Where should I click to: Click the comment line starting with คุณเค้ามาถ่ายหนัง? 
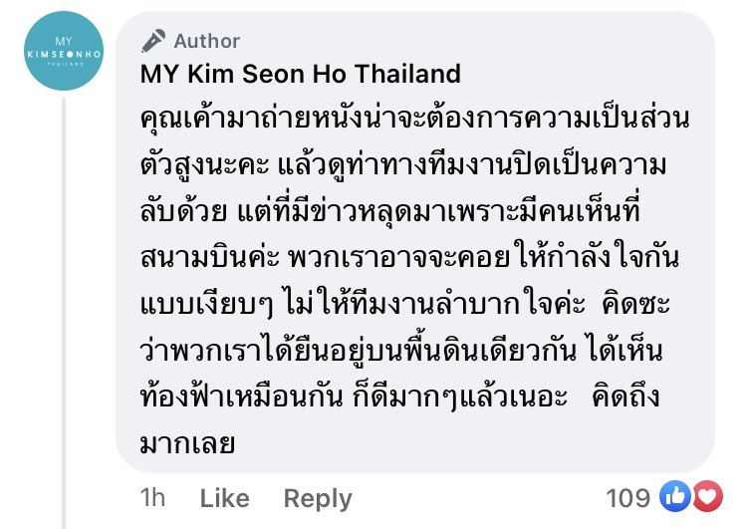[x=416, y=120]
